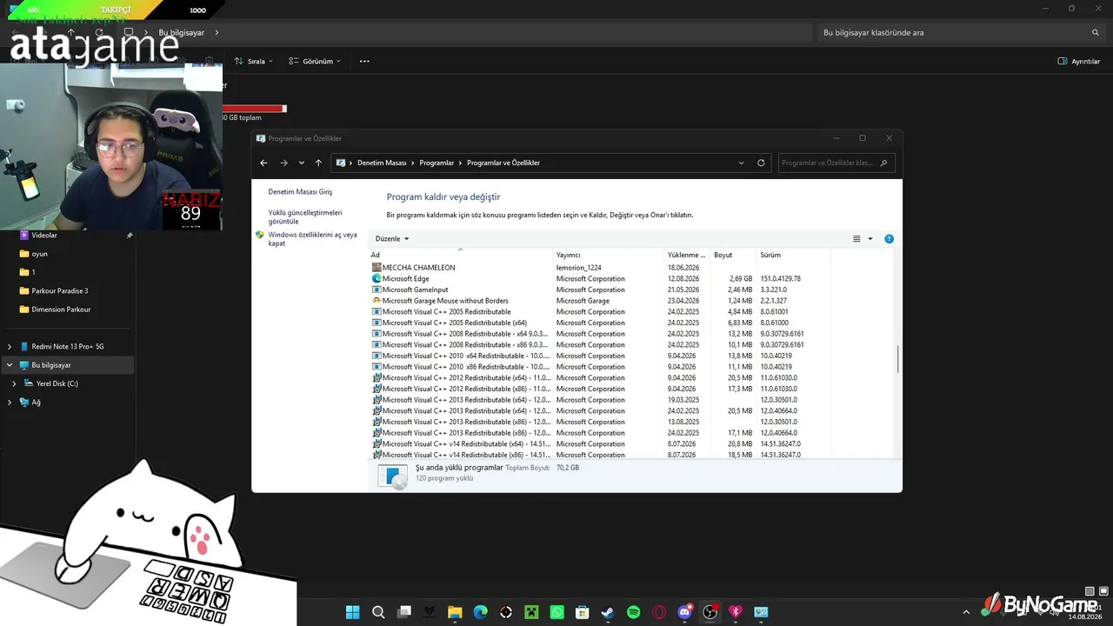1113x626 pixels.
Task: Click Denetim Masası breadcrumb segment
Action: click(382, 163)
